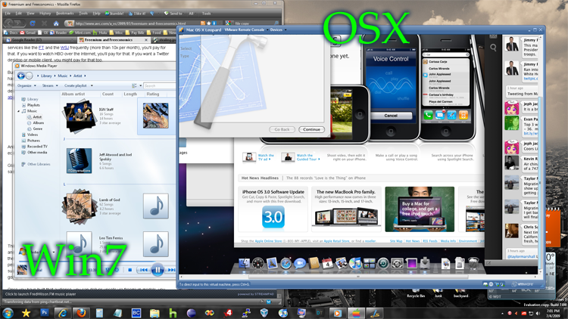Open Gmail bookmark in Firefox
568x319 pixels.
(28, 33)
